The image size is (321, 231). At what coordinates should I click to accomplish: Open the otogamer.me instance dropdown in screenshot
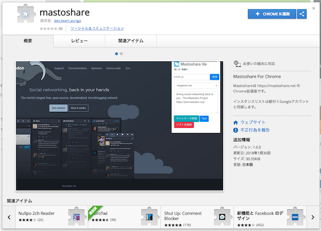196,85
